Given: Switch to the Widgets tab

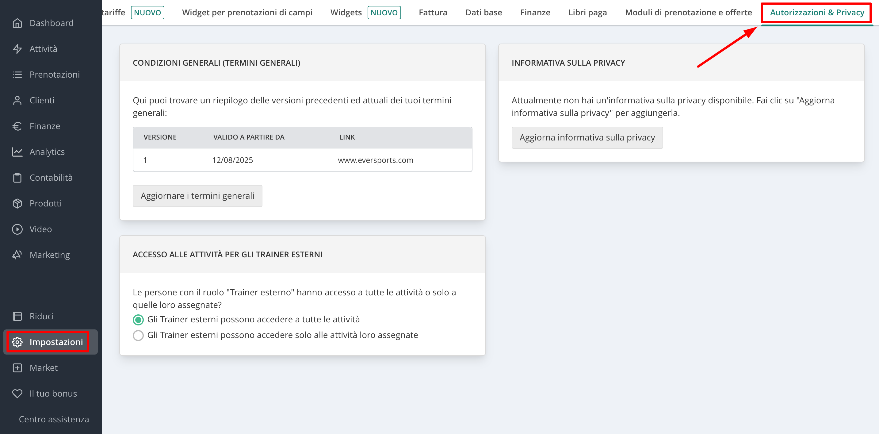Looking at the screenshot, I should coord(346,13).
